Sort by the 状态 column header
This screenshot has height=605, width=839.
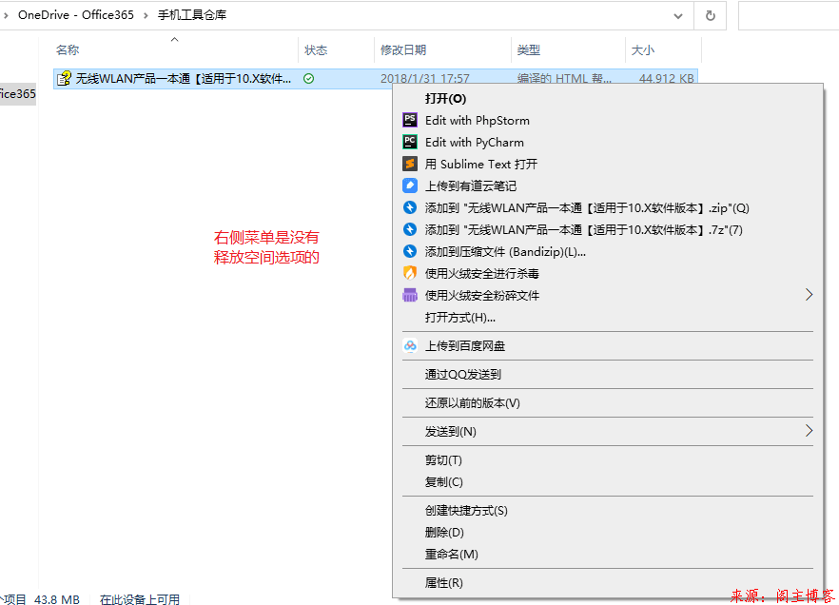coord(316,50)
